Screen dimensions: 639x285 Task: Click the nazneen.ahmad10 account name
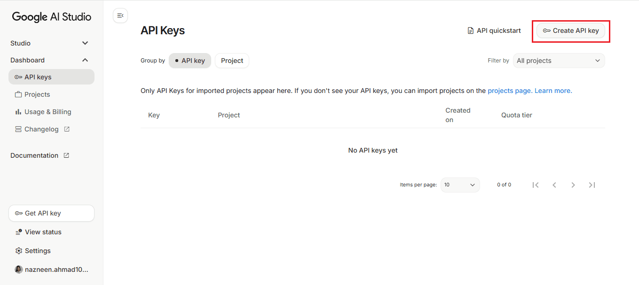56,270
